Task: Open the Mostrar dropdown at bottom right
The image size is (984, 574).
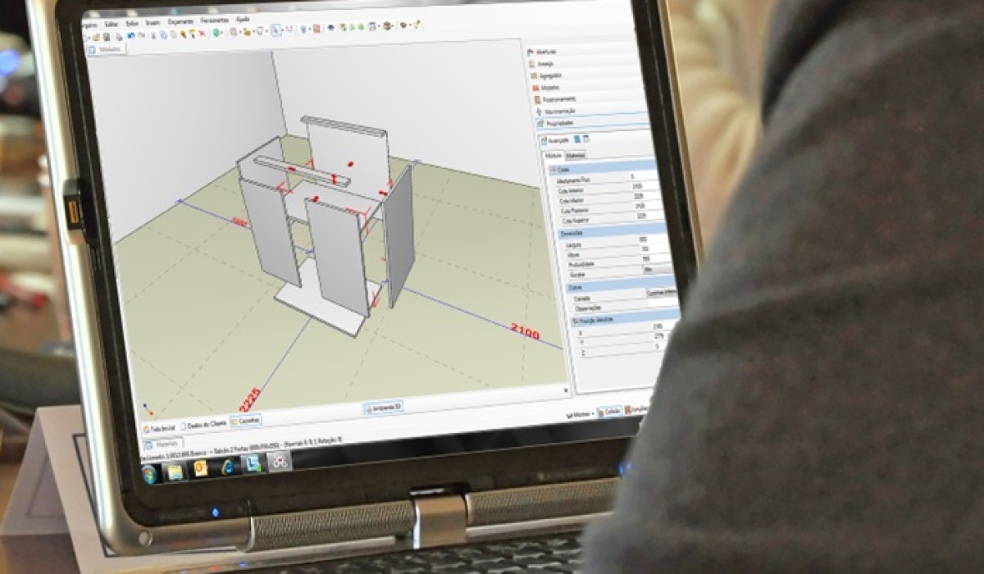Action: point(580,414)
